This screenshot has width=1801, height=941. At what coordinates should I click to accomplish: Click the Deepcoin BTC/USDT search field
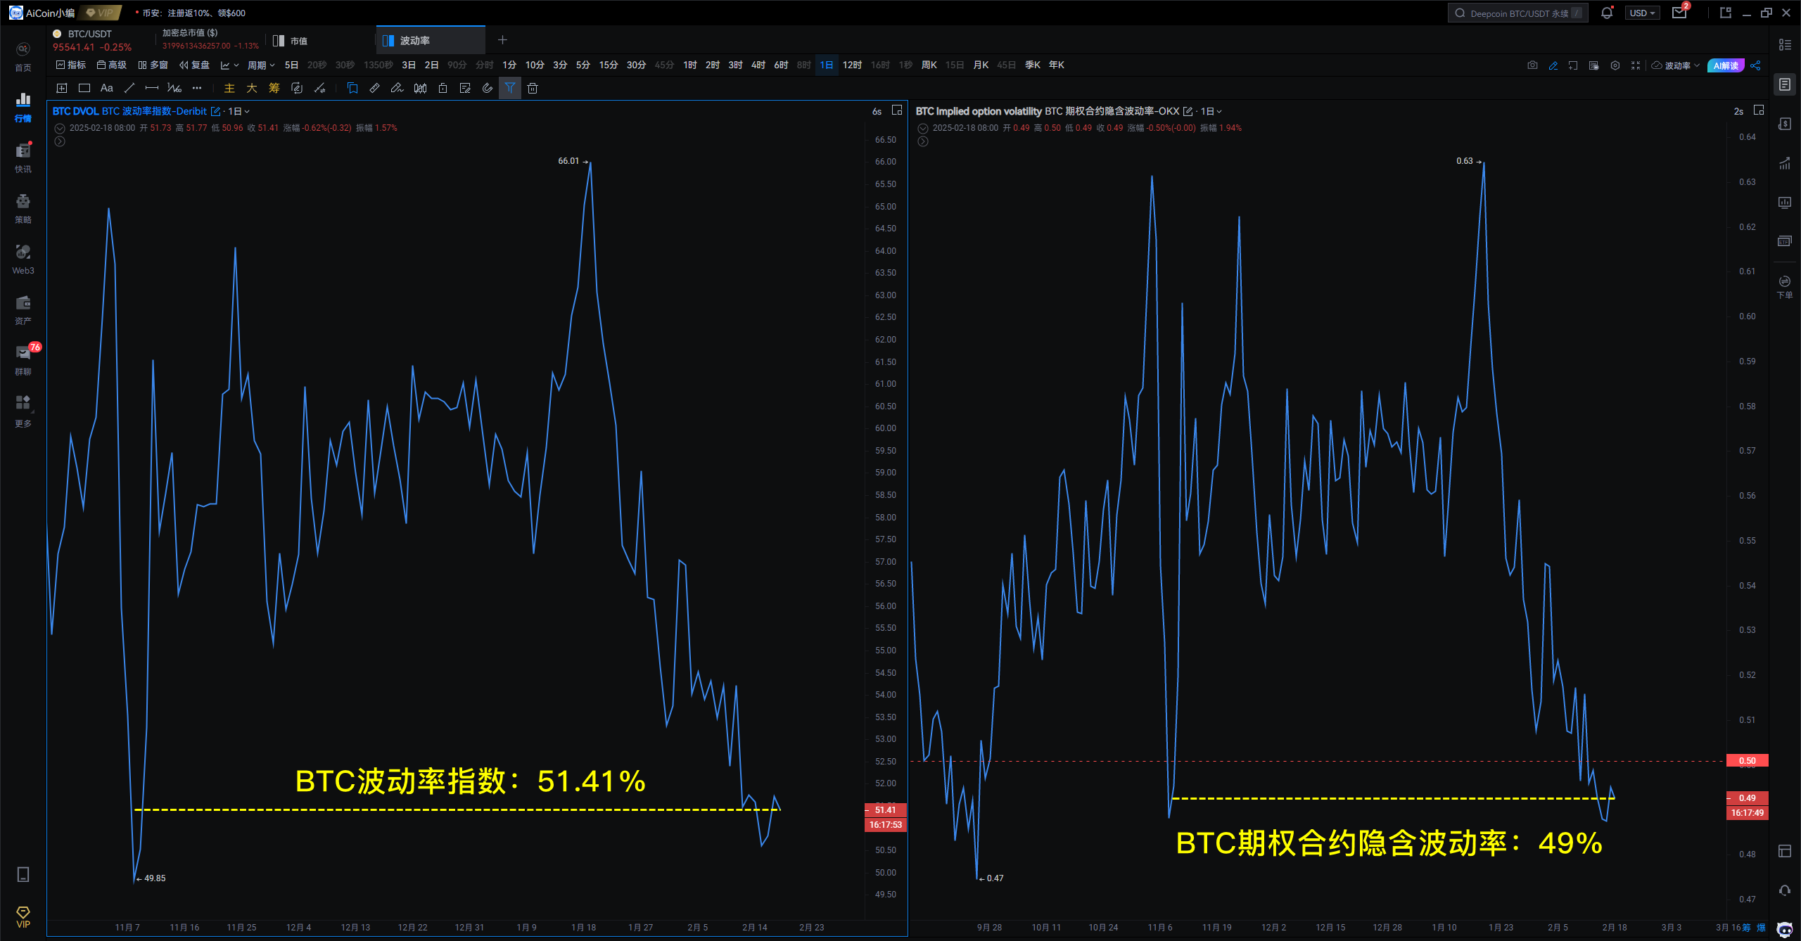[1517, 13]
